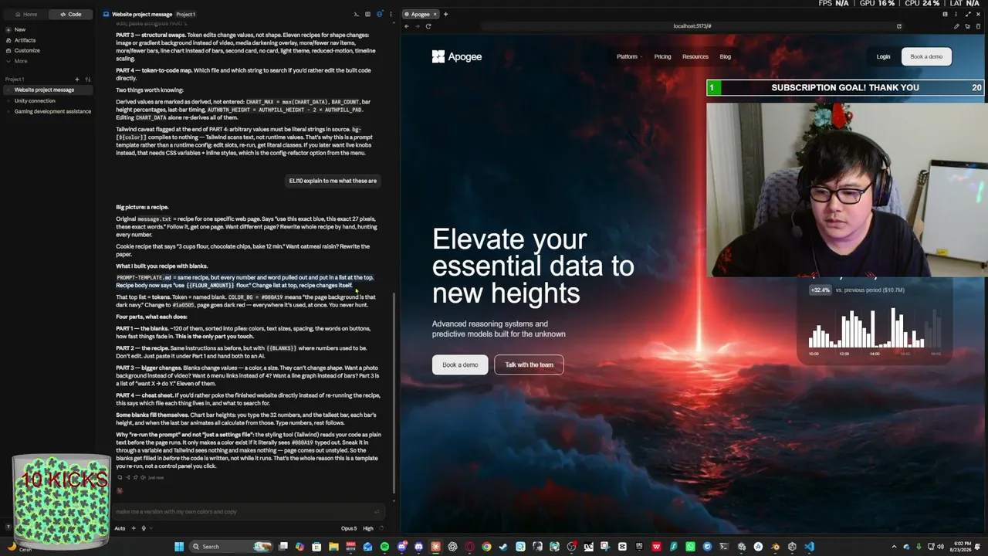Switch to the Home tab
The height and width of the screenshot is (556, 988).
(25, 14)
